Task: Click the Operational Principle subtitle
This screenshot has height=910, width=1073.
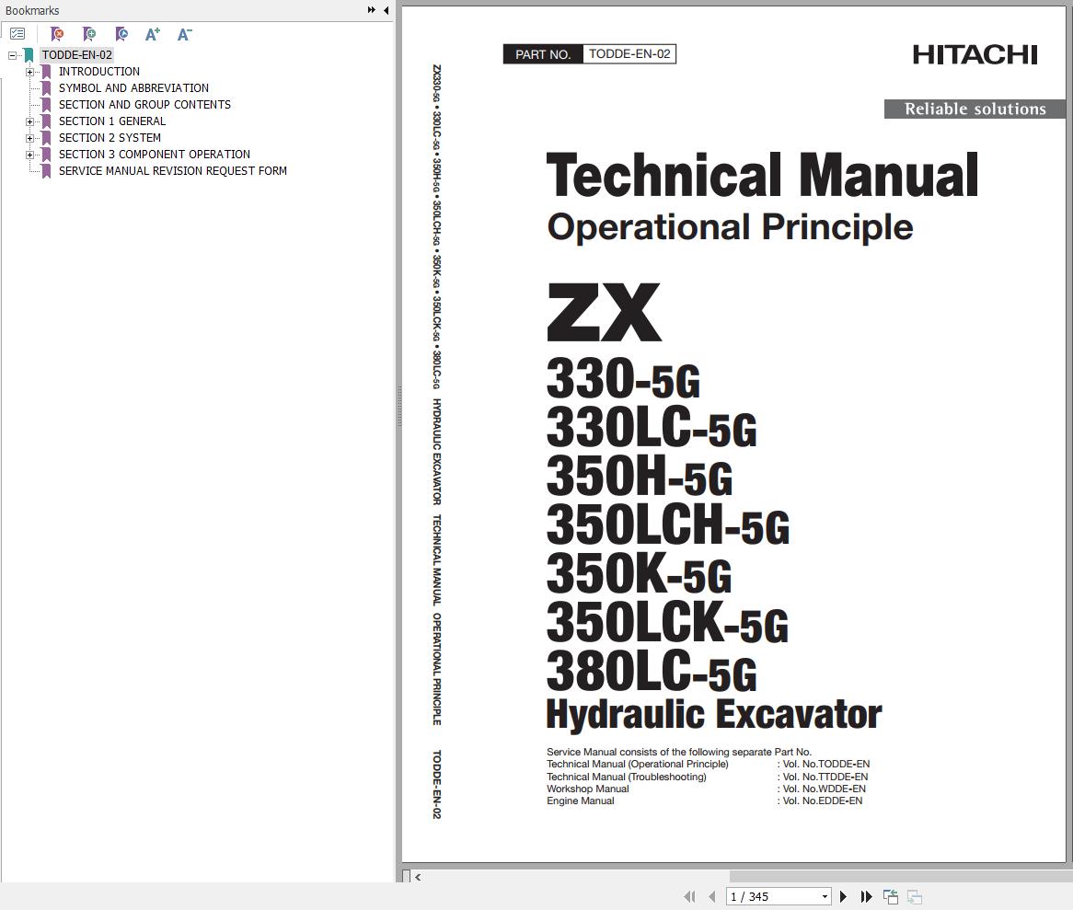Action: (730, 227)
